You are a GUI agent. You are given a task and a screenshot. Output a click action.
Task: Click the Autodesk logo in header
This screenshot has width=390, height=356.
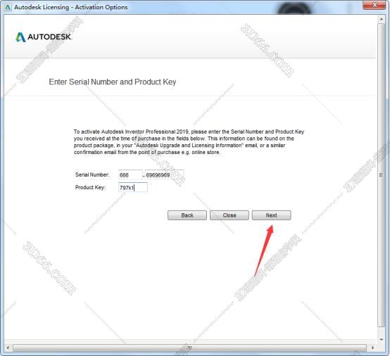(x=44, y=37)
